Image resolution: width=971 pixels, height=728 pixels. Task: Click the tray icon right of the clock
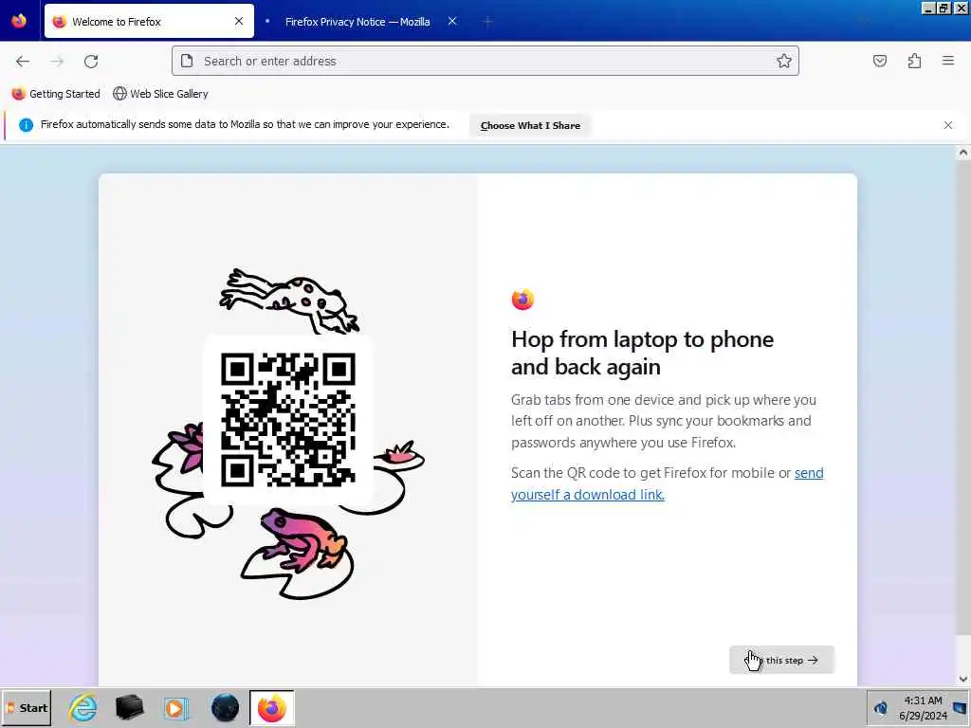(x=961, y=707)
